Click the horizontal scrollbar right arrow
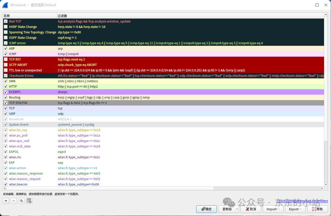 pyautogui.click(x=322, y=188)
